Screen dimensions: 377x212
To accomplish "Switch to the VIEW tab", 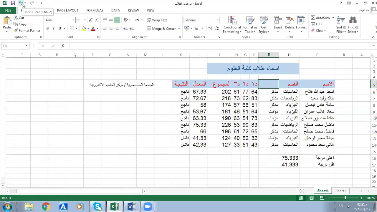I will [151, 10].
